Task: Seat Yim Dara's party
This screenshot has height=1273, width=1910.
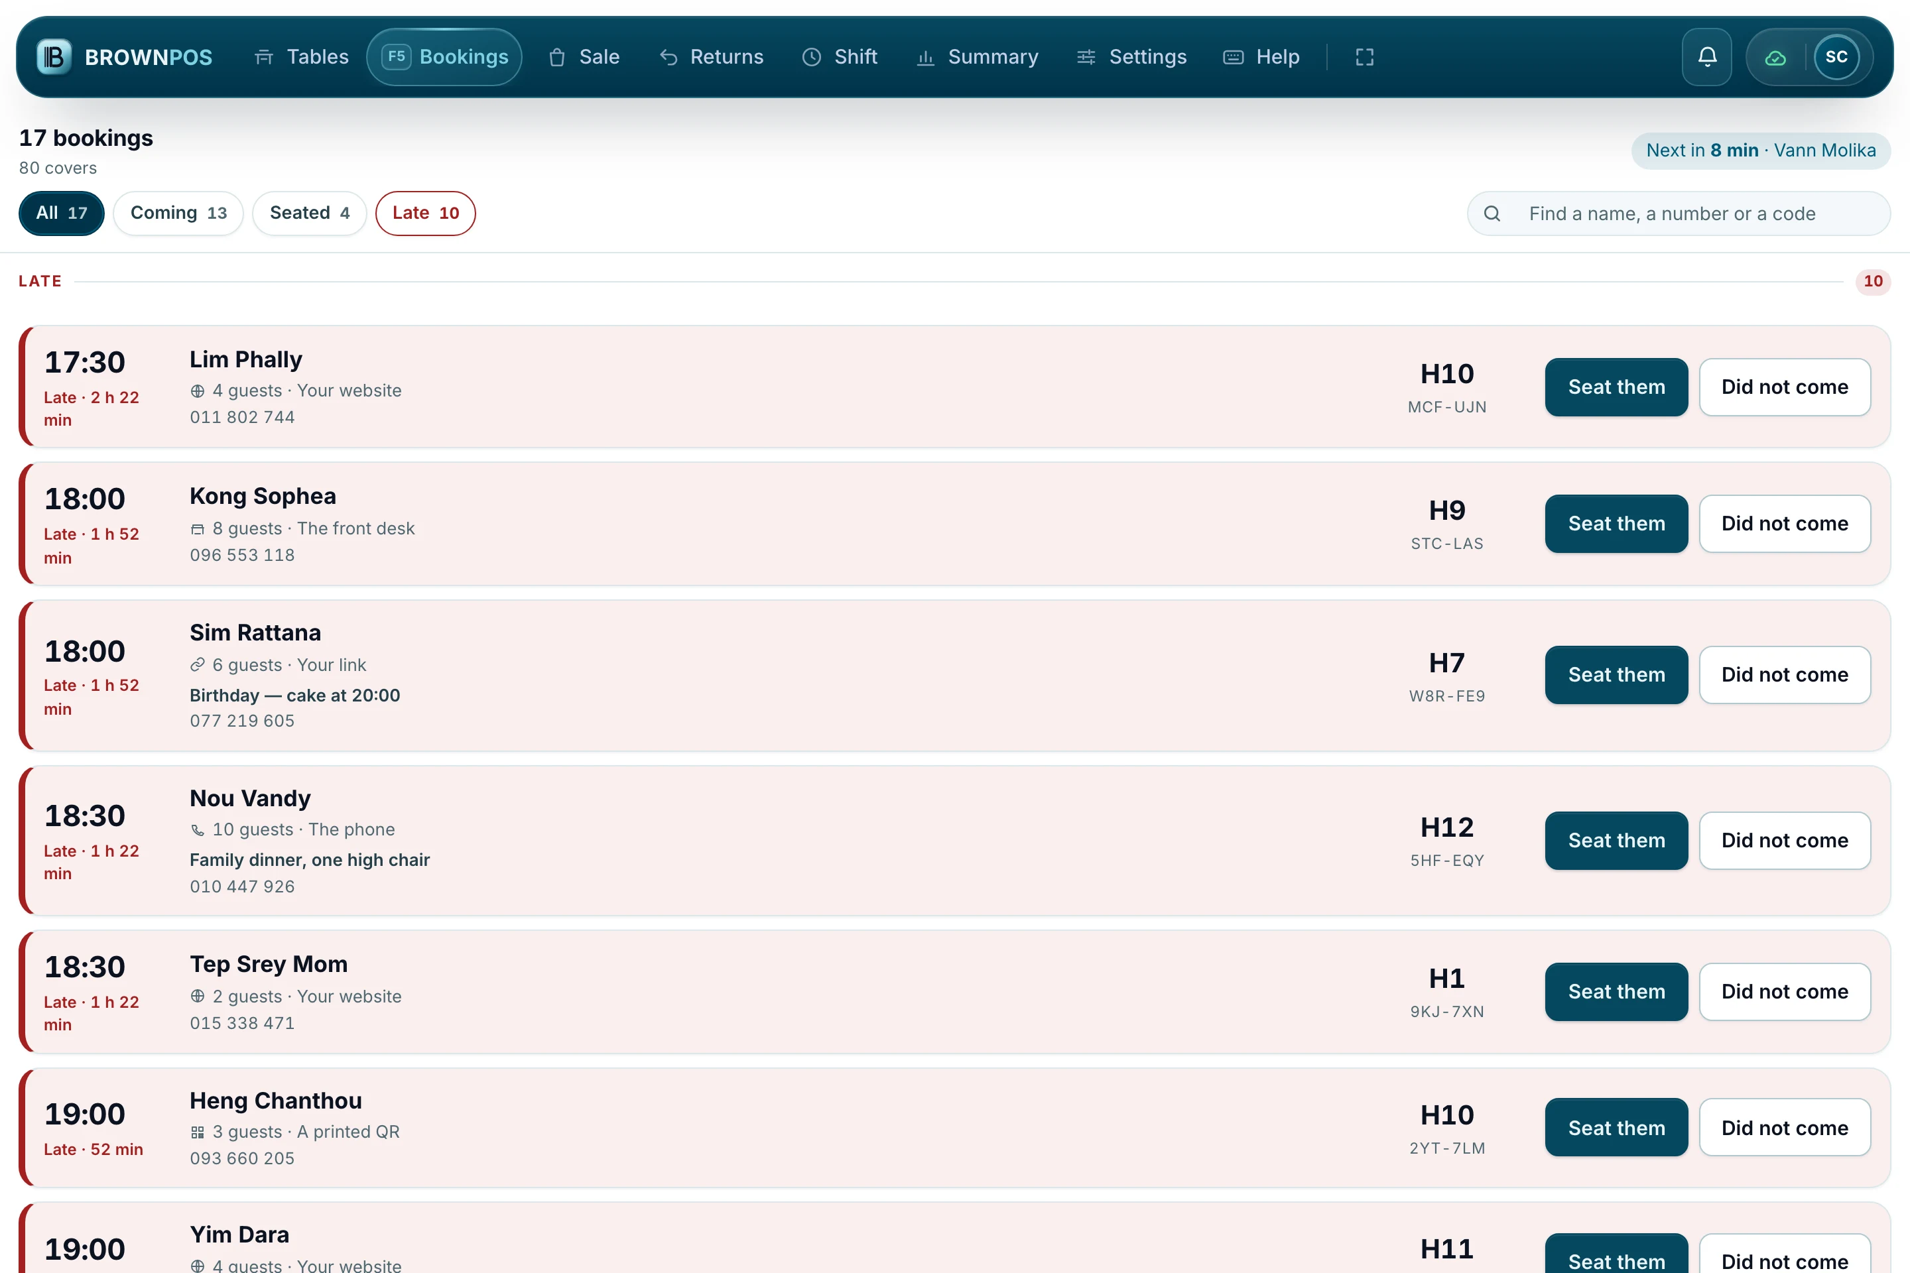Action: pos(1616,1254)
